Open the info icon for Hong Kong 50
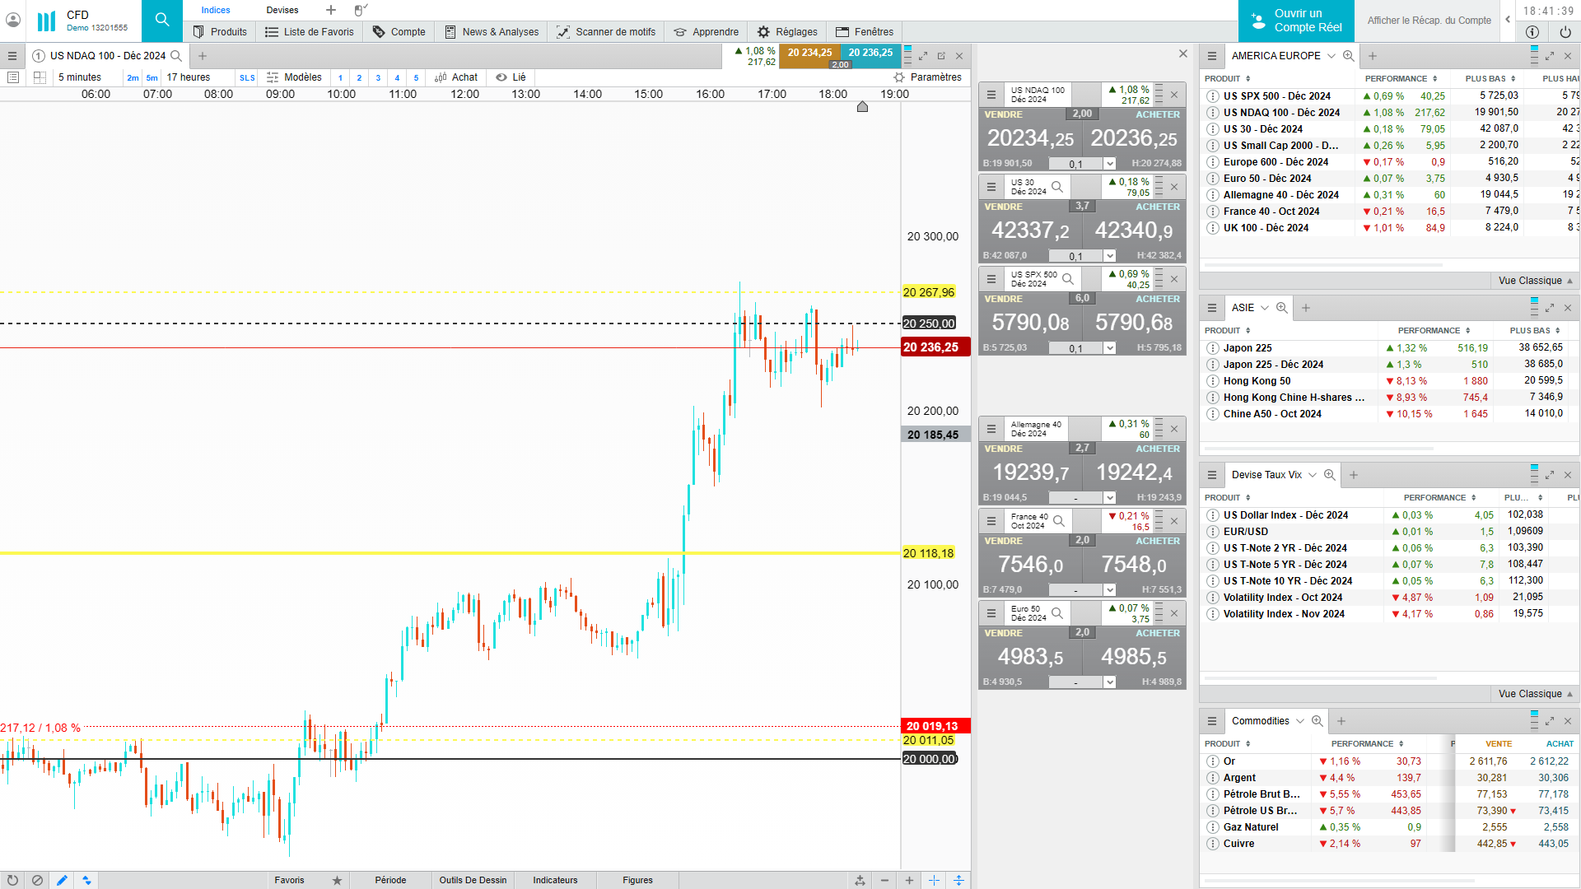 [1212, 381]
